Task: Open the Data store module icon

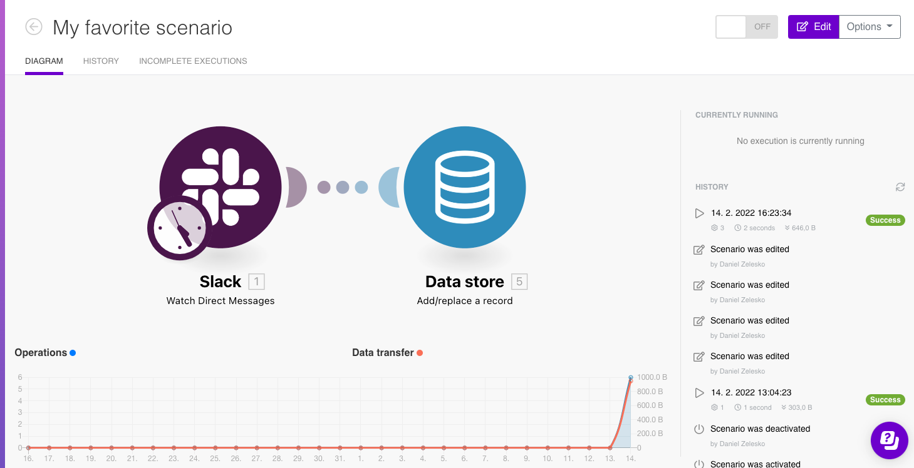Action: point(465,187)
